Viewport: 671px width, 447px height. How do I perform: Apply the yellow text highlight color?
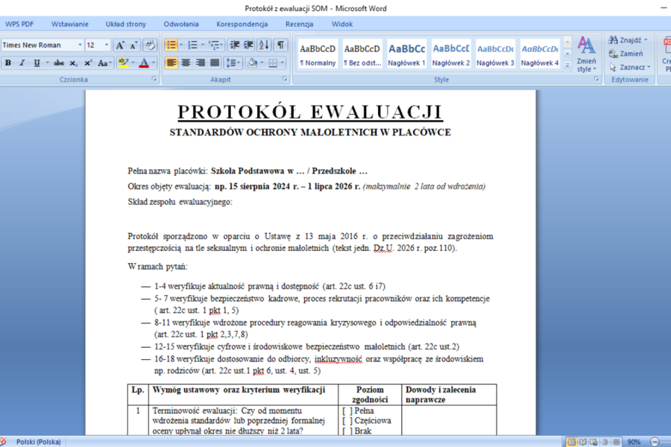pos(123,63)
